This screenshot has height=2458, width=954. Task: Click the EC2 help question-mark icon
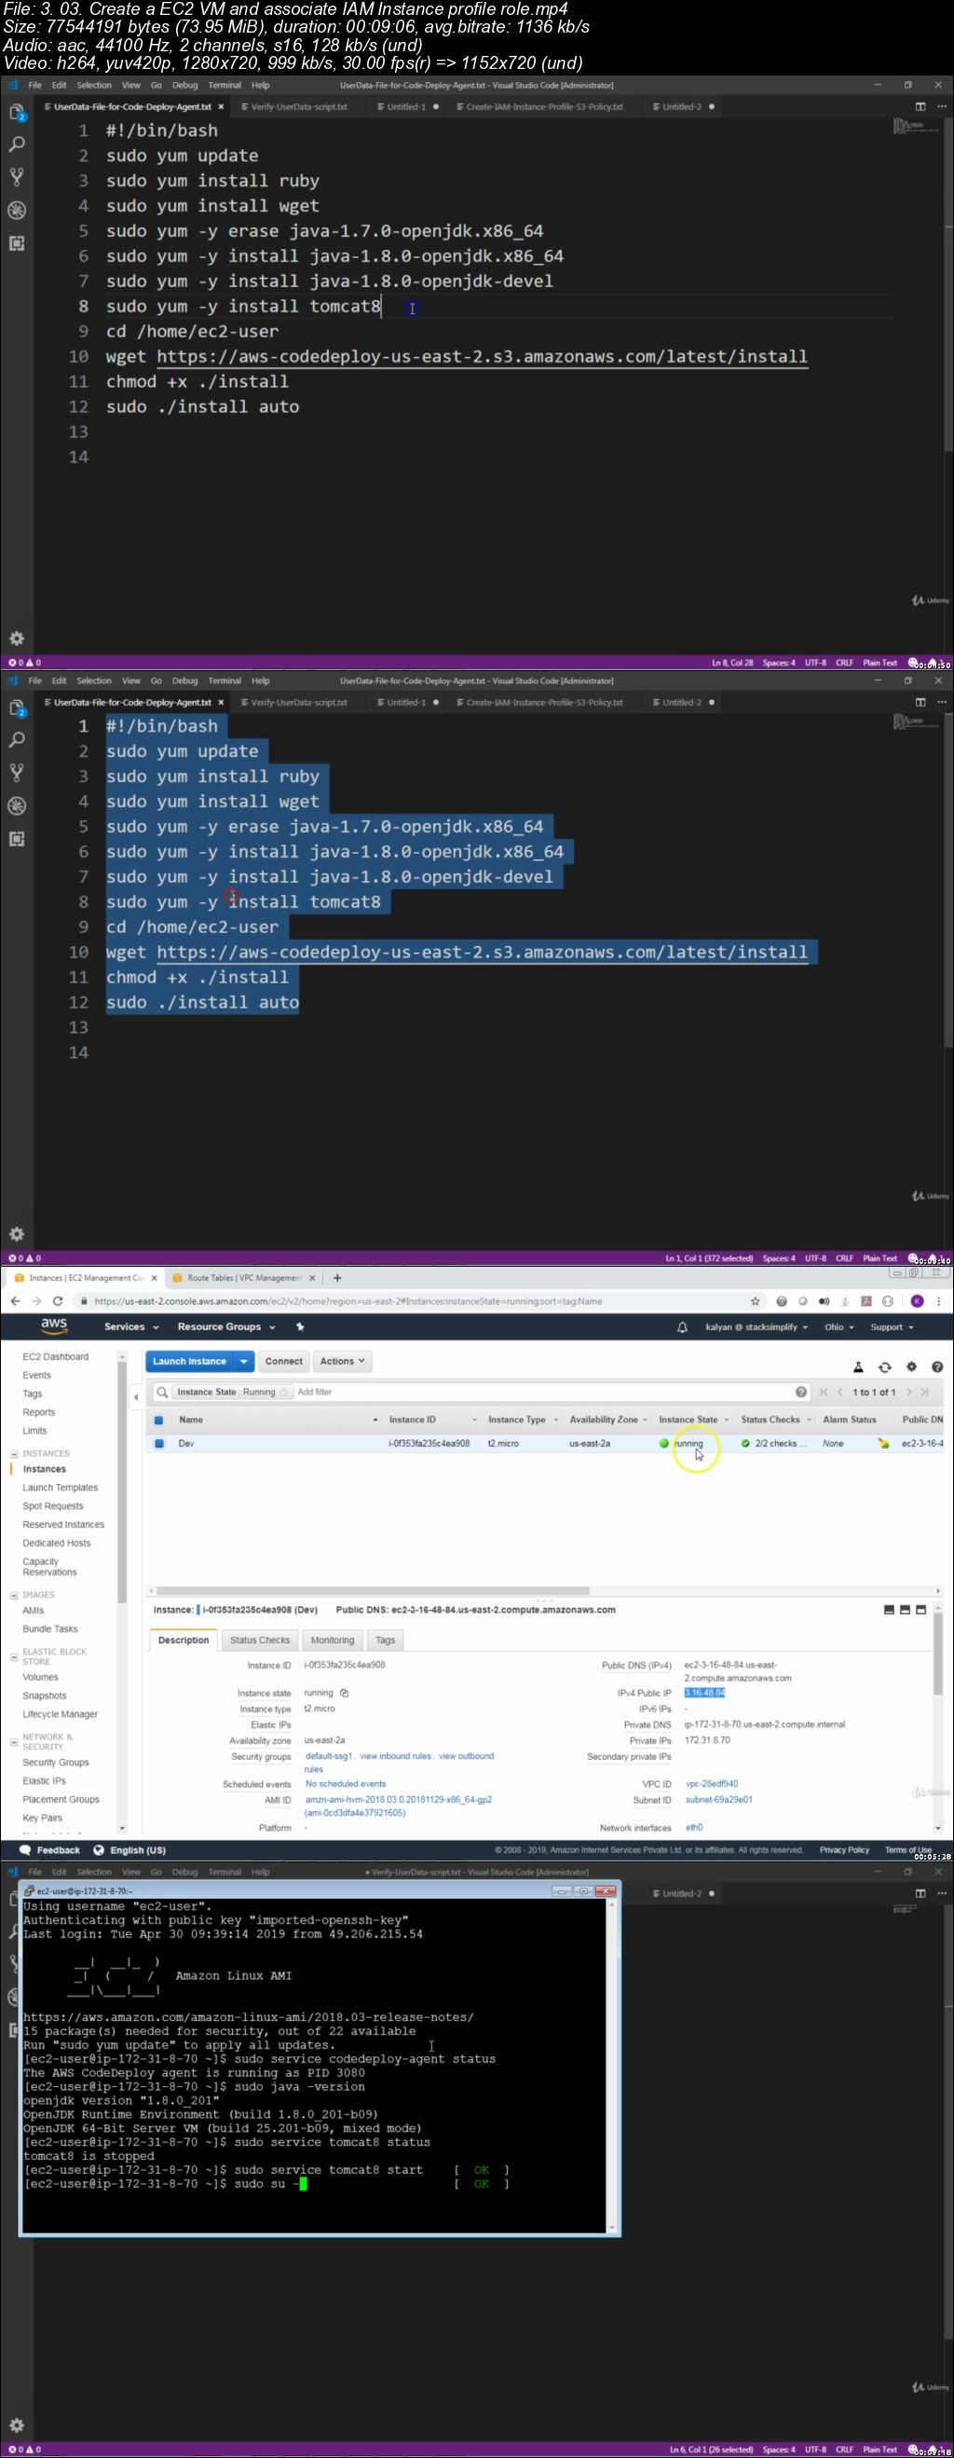tap(937, 1367)
